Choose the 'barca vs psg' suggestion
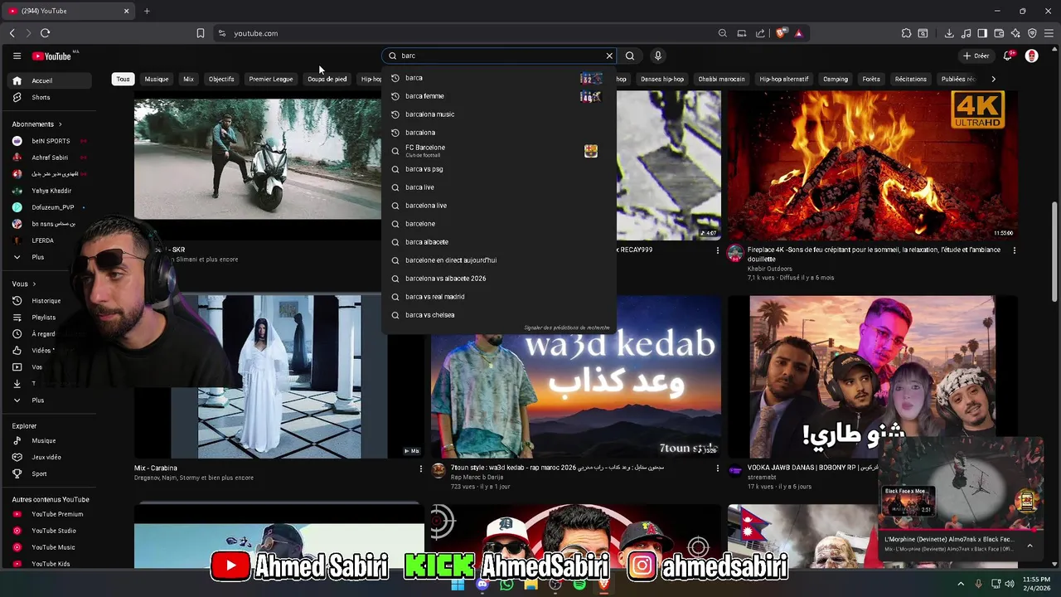Viewport: 1061px width, 597px height. click(x=499, y=169)
